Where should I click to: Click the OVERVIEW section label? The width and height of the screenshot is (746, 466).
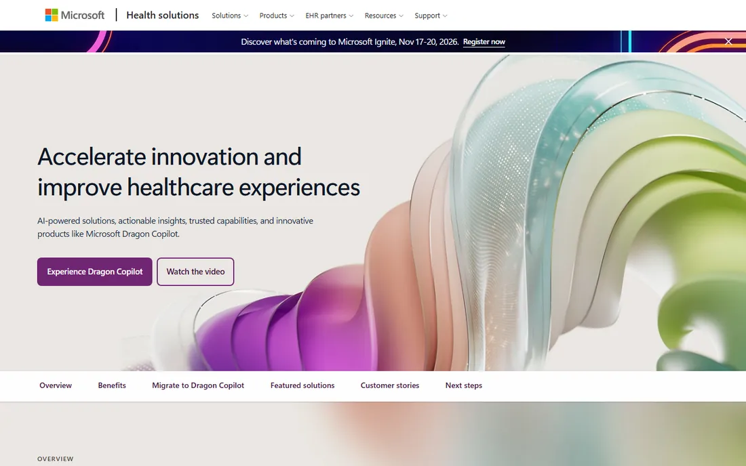tap(56, 459)
